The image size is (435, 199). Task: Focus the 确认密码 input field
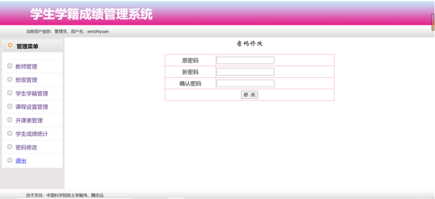tap(245, 83)
